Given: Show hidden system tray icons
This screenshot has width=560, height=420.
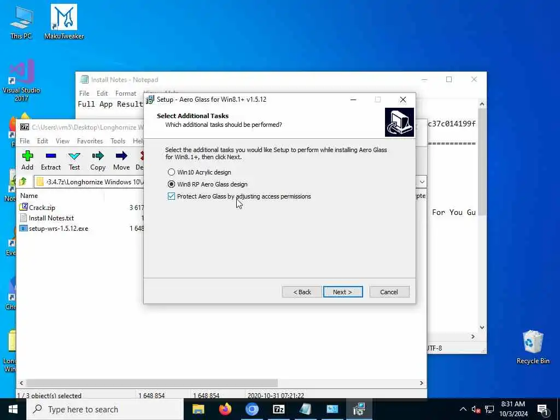Looking at the screenshot, I should [x=463, y=409].
